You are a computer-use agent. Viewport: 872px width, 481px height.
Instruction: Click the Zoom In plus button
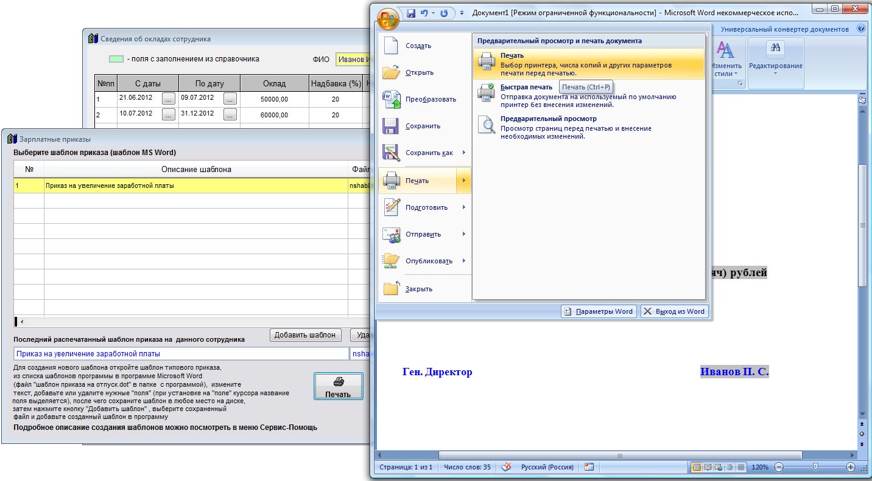(851, 467)
